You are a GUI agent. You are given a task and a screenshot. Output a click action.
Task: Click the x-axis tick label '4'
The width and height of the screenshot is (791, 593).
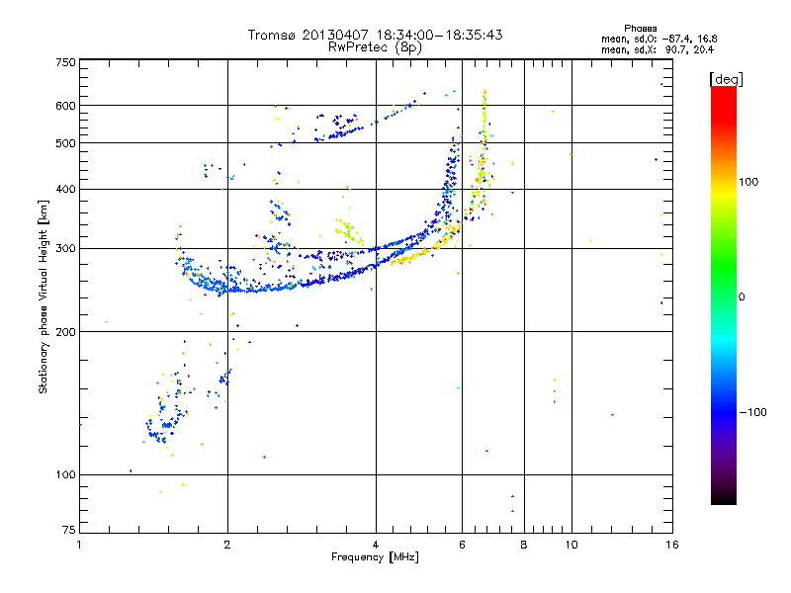click(376, 545)
